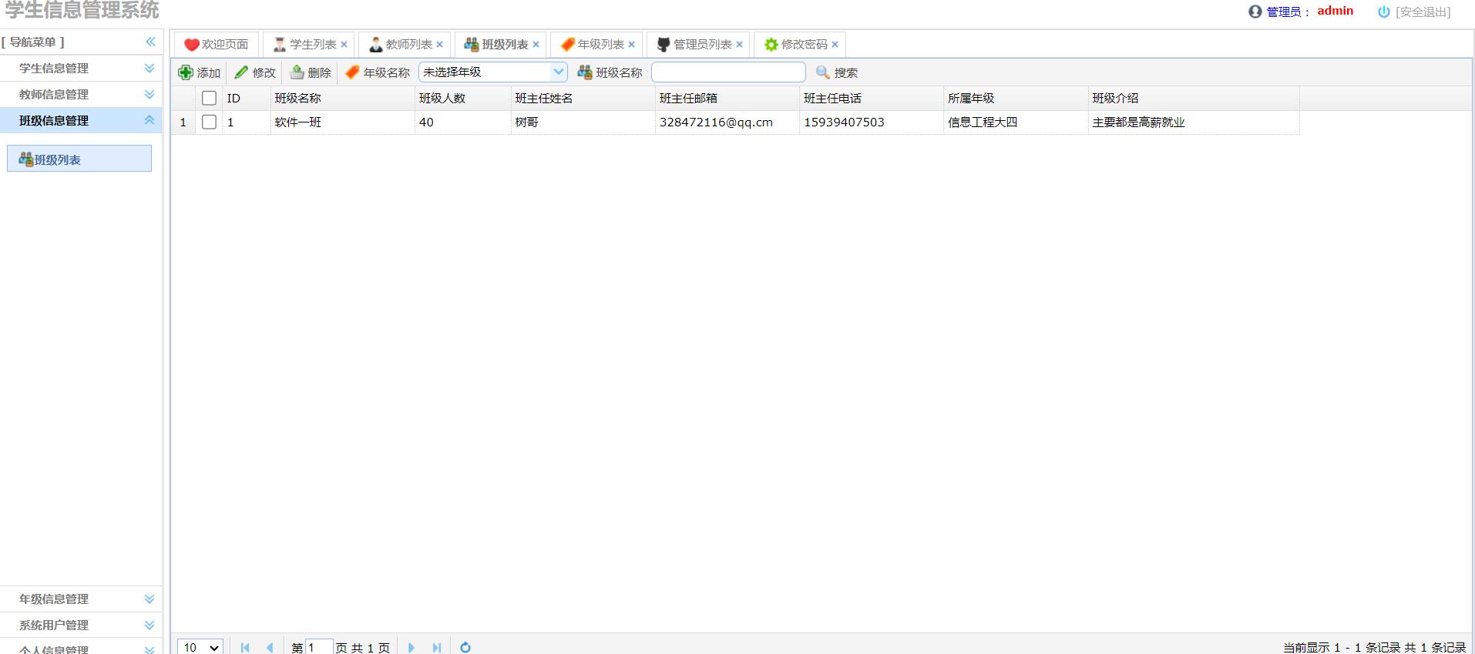Click the 班级名称 people icon in the toolbar
Screen dimensions: 1475x654
tap(585, 72)
